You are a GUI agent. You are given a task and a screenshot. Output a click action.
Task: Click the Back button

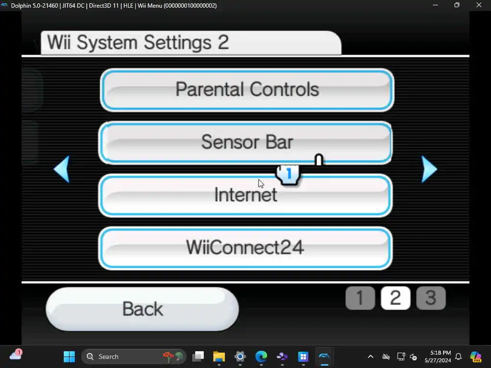142,309
